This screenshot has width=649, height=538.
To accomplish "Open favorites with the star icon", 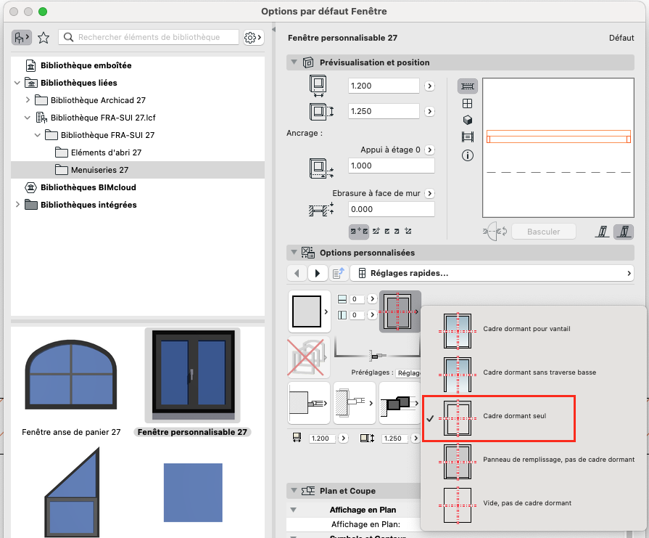I will click(x=44, y=38).
